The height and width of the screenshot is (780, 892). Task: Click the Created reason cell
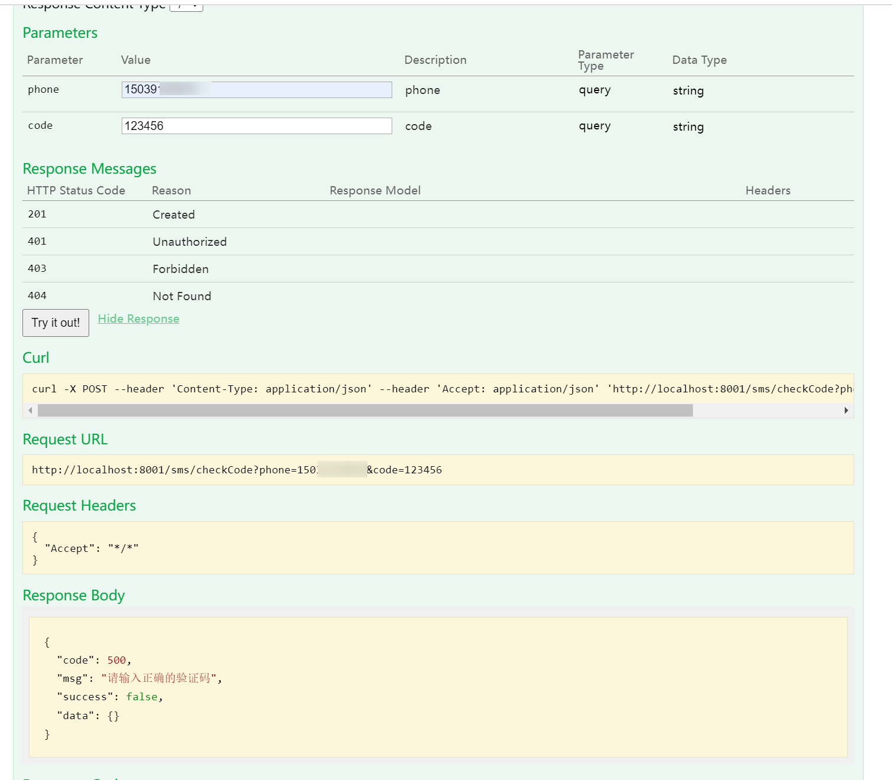point(174,214)
